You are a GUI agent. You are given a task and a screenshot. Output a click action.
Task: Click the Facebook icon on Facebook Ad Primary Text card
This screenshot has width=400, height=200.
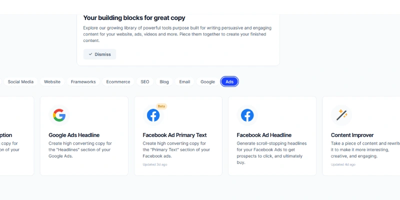[x=153, y=115]
